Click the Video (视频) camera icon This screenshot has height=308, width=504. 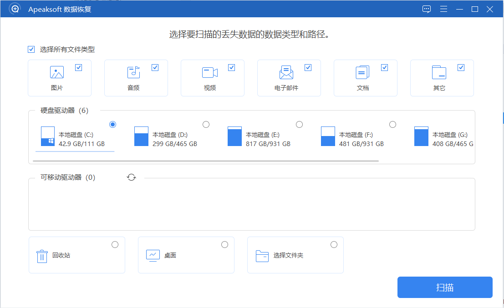tap(209, 72)
